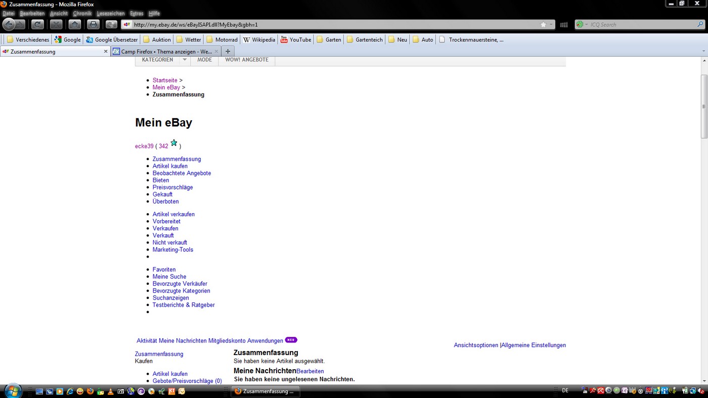Click Bearbeiten next to Meine Nachrichten
The width and height of the screenshot is (708, 398).
click(x=310, y=371)
